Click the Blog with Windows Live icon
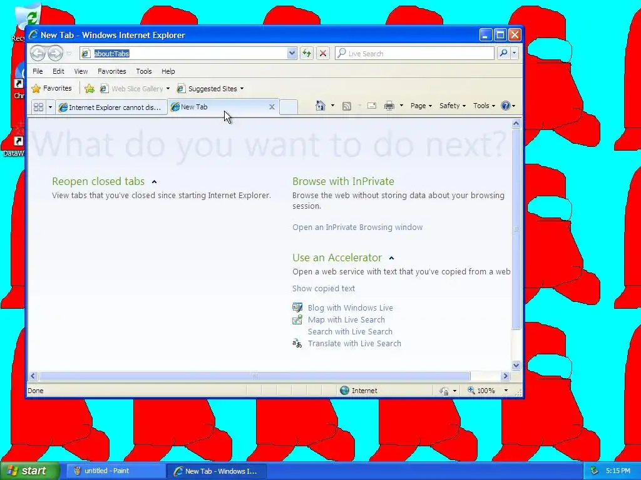This screenshot has width=641, height=480. (x=297, y=307)
